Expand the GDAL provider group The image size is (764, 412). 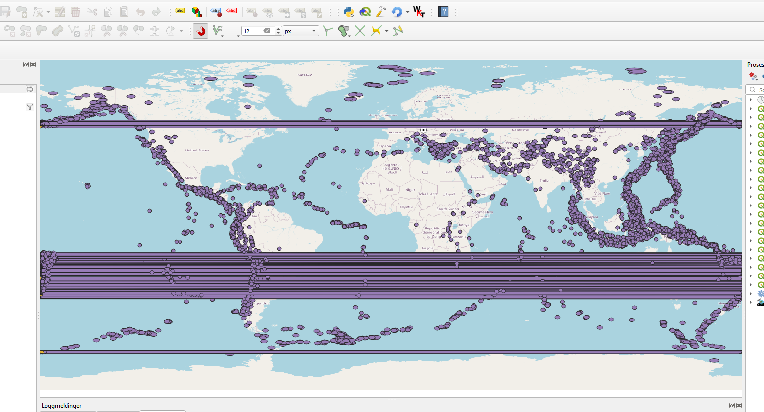(x=751, y=302)
